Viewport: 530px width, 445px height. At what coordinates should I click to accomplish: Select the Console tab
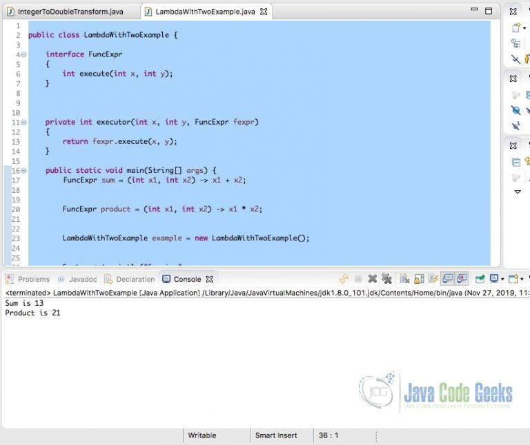tap(182, 280)
